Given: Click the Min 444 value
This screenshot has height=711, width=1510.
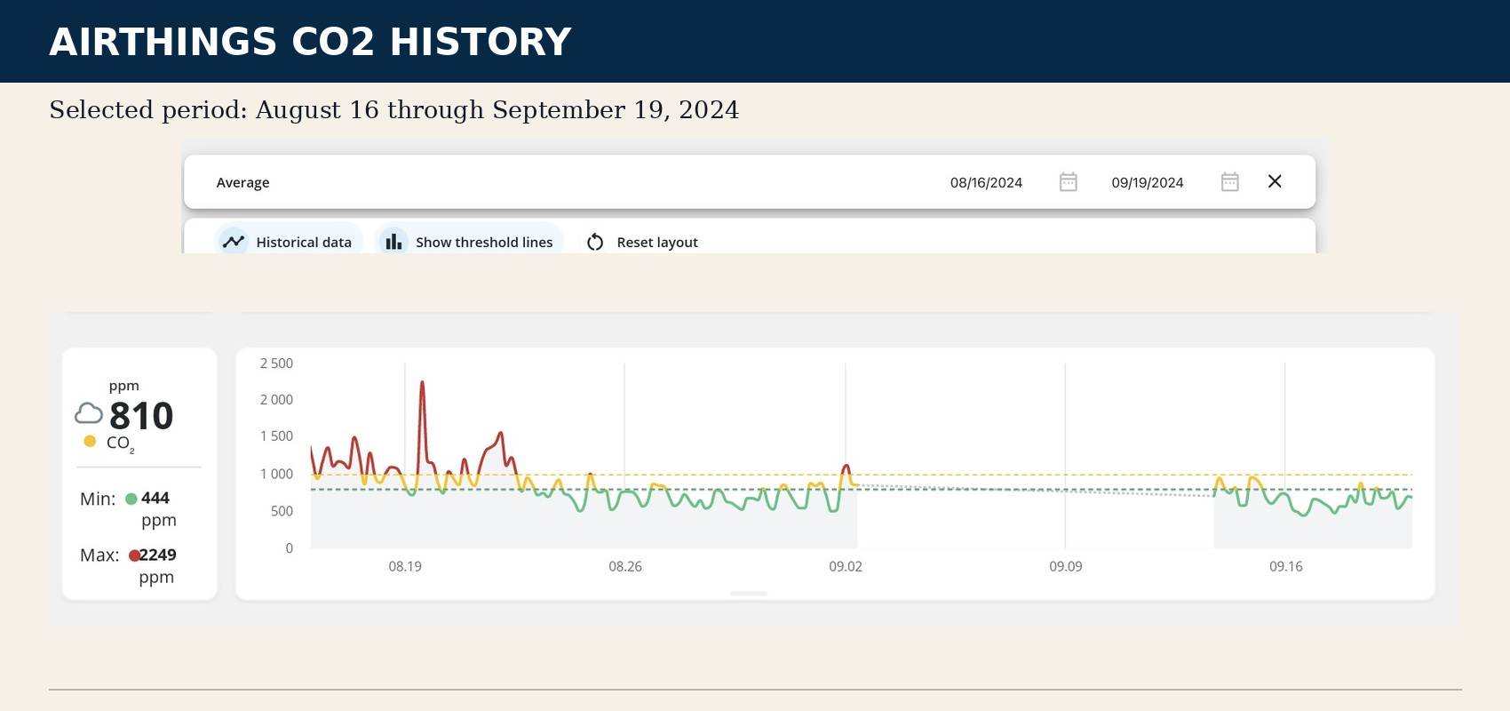Looking at the screenshot, I should [155, 499].
